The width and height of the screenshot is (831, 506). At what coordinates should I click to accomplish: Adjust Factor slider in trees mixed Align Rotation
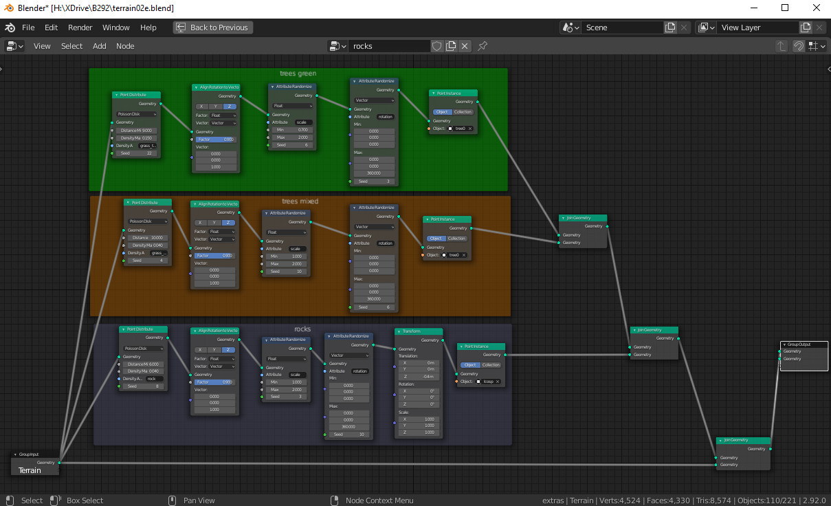(x=214, y=255)
